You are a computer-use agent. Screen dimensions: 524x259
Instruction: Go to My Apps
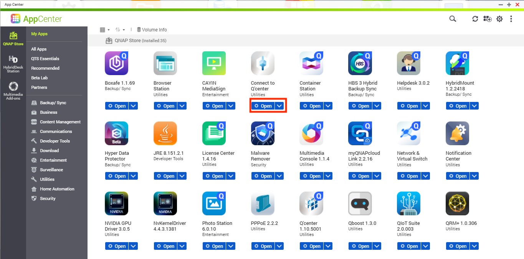coord(39,34)
